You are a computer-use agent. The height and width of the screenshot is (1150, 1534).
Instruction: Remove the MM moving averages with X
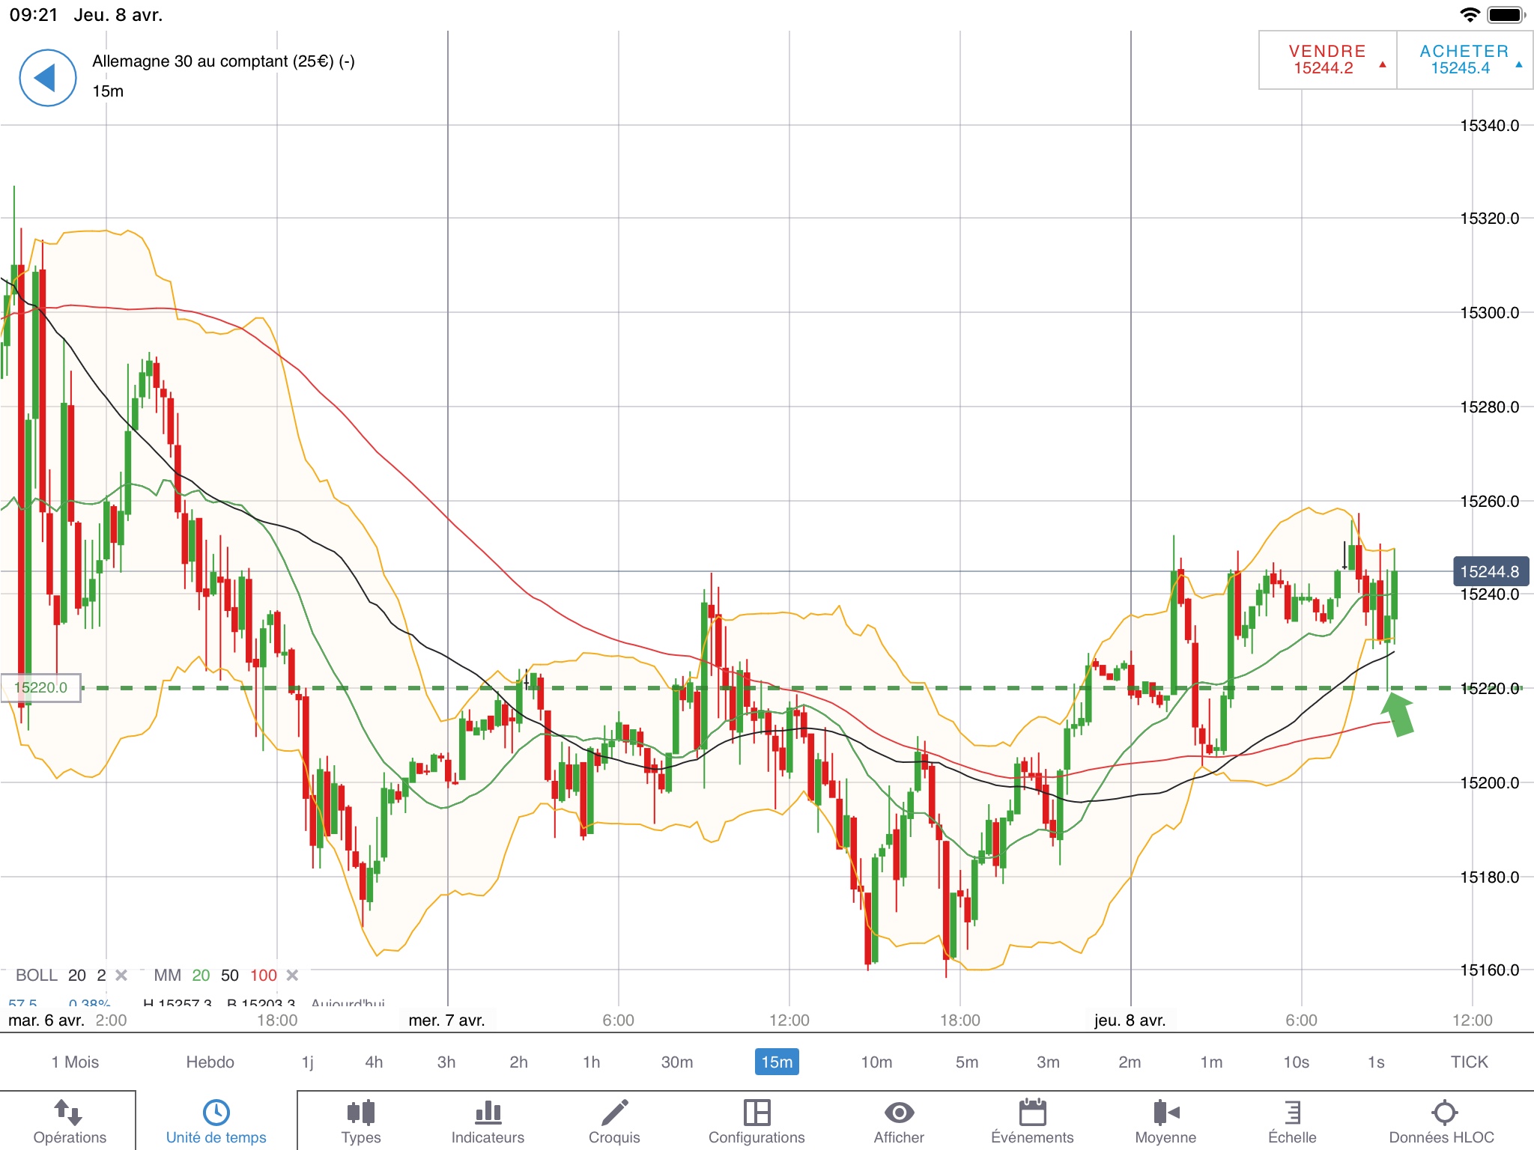coord(293,975)
